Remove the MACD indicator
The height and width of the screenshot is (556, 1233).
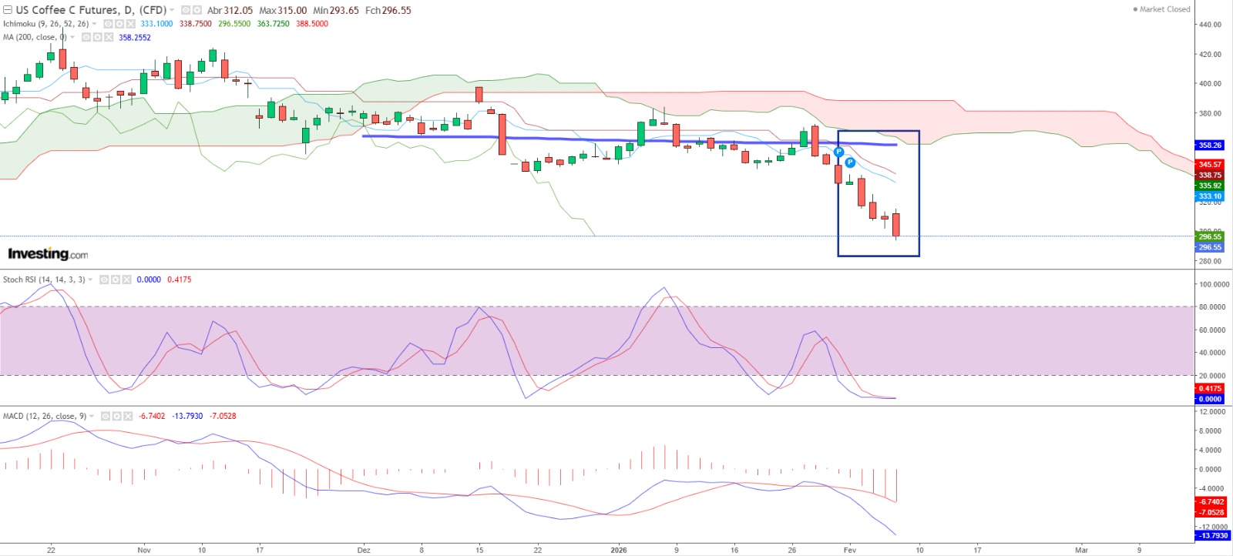(x=128, y=416)
